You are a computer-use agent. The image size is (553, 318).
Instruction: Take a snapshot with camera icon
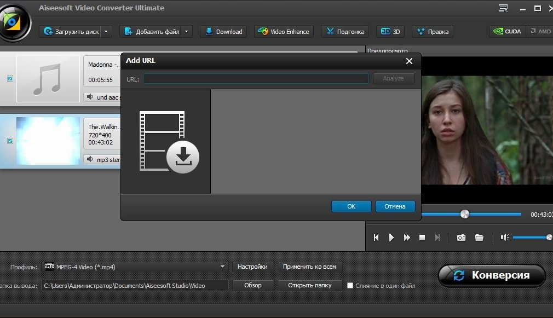point(461,238)
